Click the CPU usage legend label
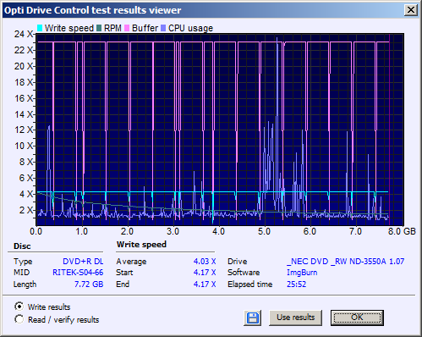This screenshot has height=337, width=422. (x=190, y=28)
